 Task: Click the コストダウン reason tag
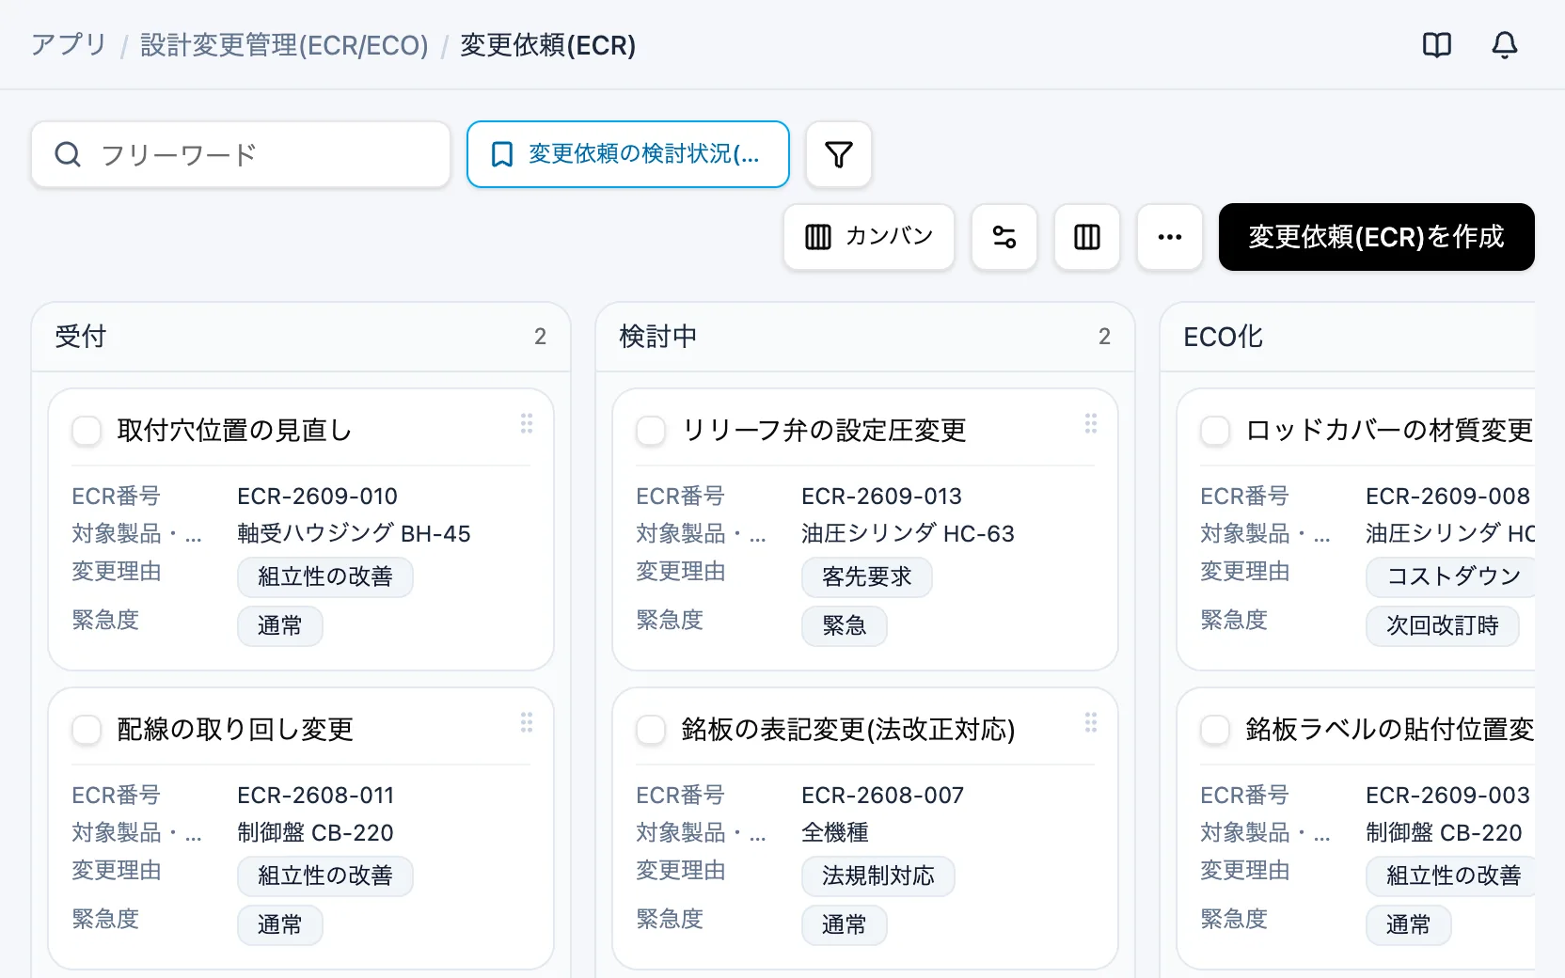1451,576
